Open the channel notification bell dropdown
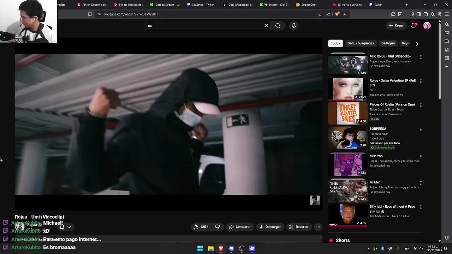Viewport: 452px width, 254px height. [x=65, y=227]
